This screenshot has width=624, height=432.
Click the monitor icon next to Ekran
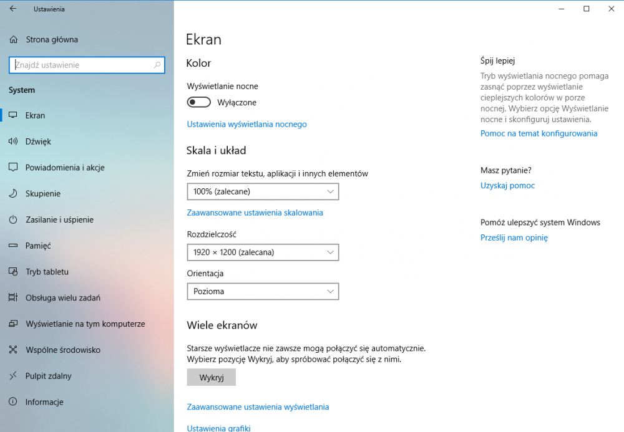(13, 115)
